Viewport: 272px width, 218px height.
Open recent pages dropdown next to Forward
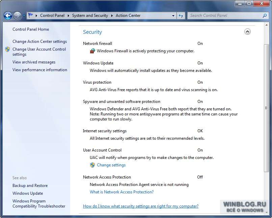coord(24,16)
